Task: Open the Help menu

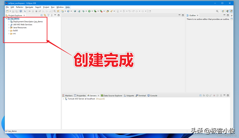Action: pos(68,7)
